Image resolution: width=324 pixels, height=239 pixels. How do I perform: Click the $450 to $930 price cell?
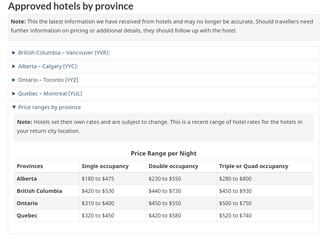coord(235,191)
